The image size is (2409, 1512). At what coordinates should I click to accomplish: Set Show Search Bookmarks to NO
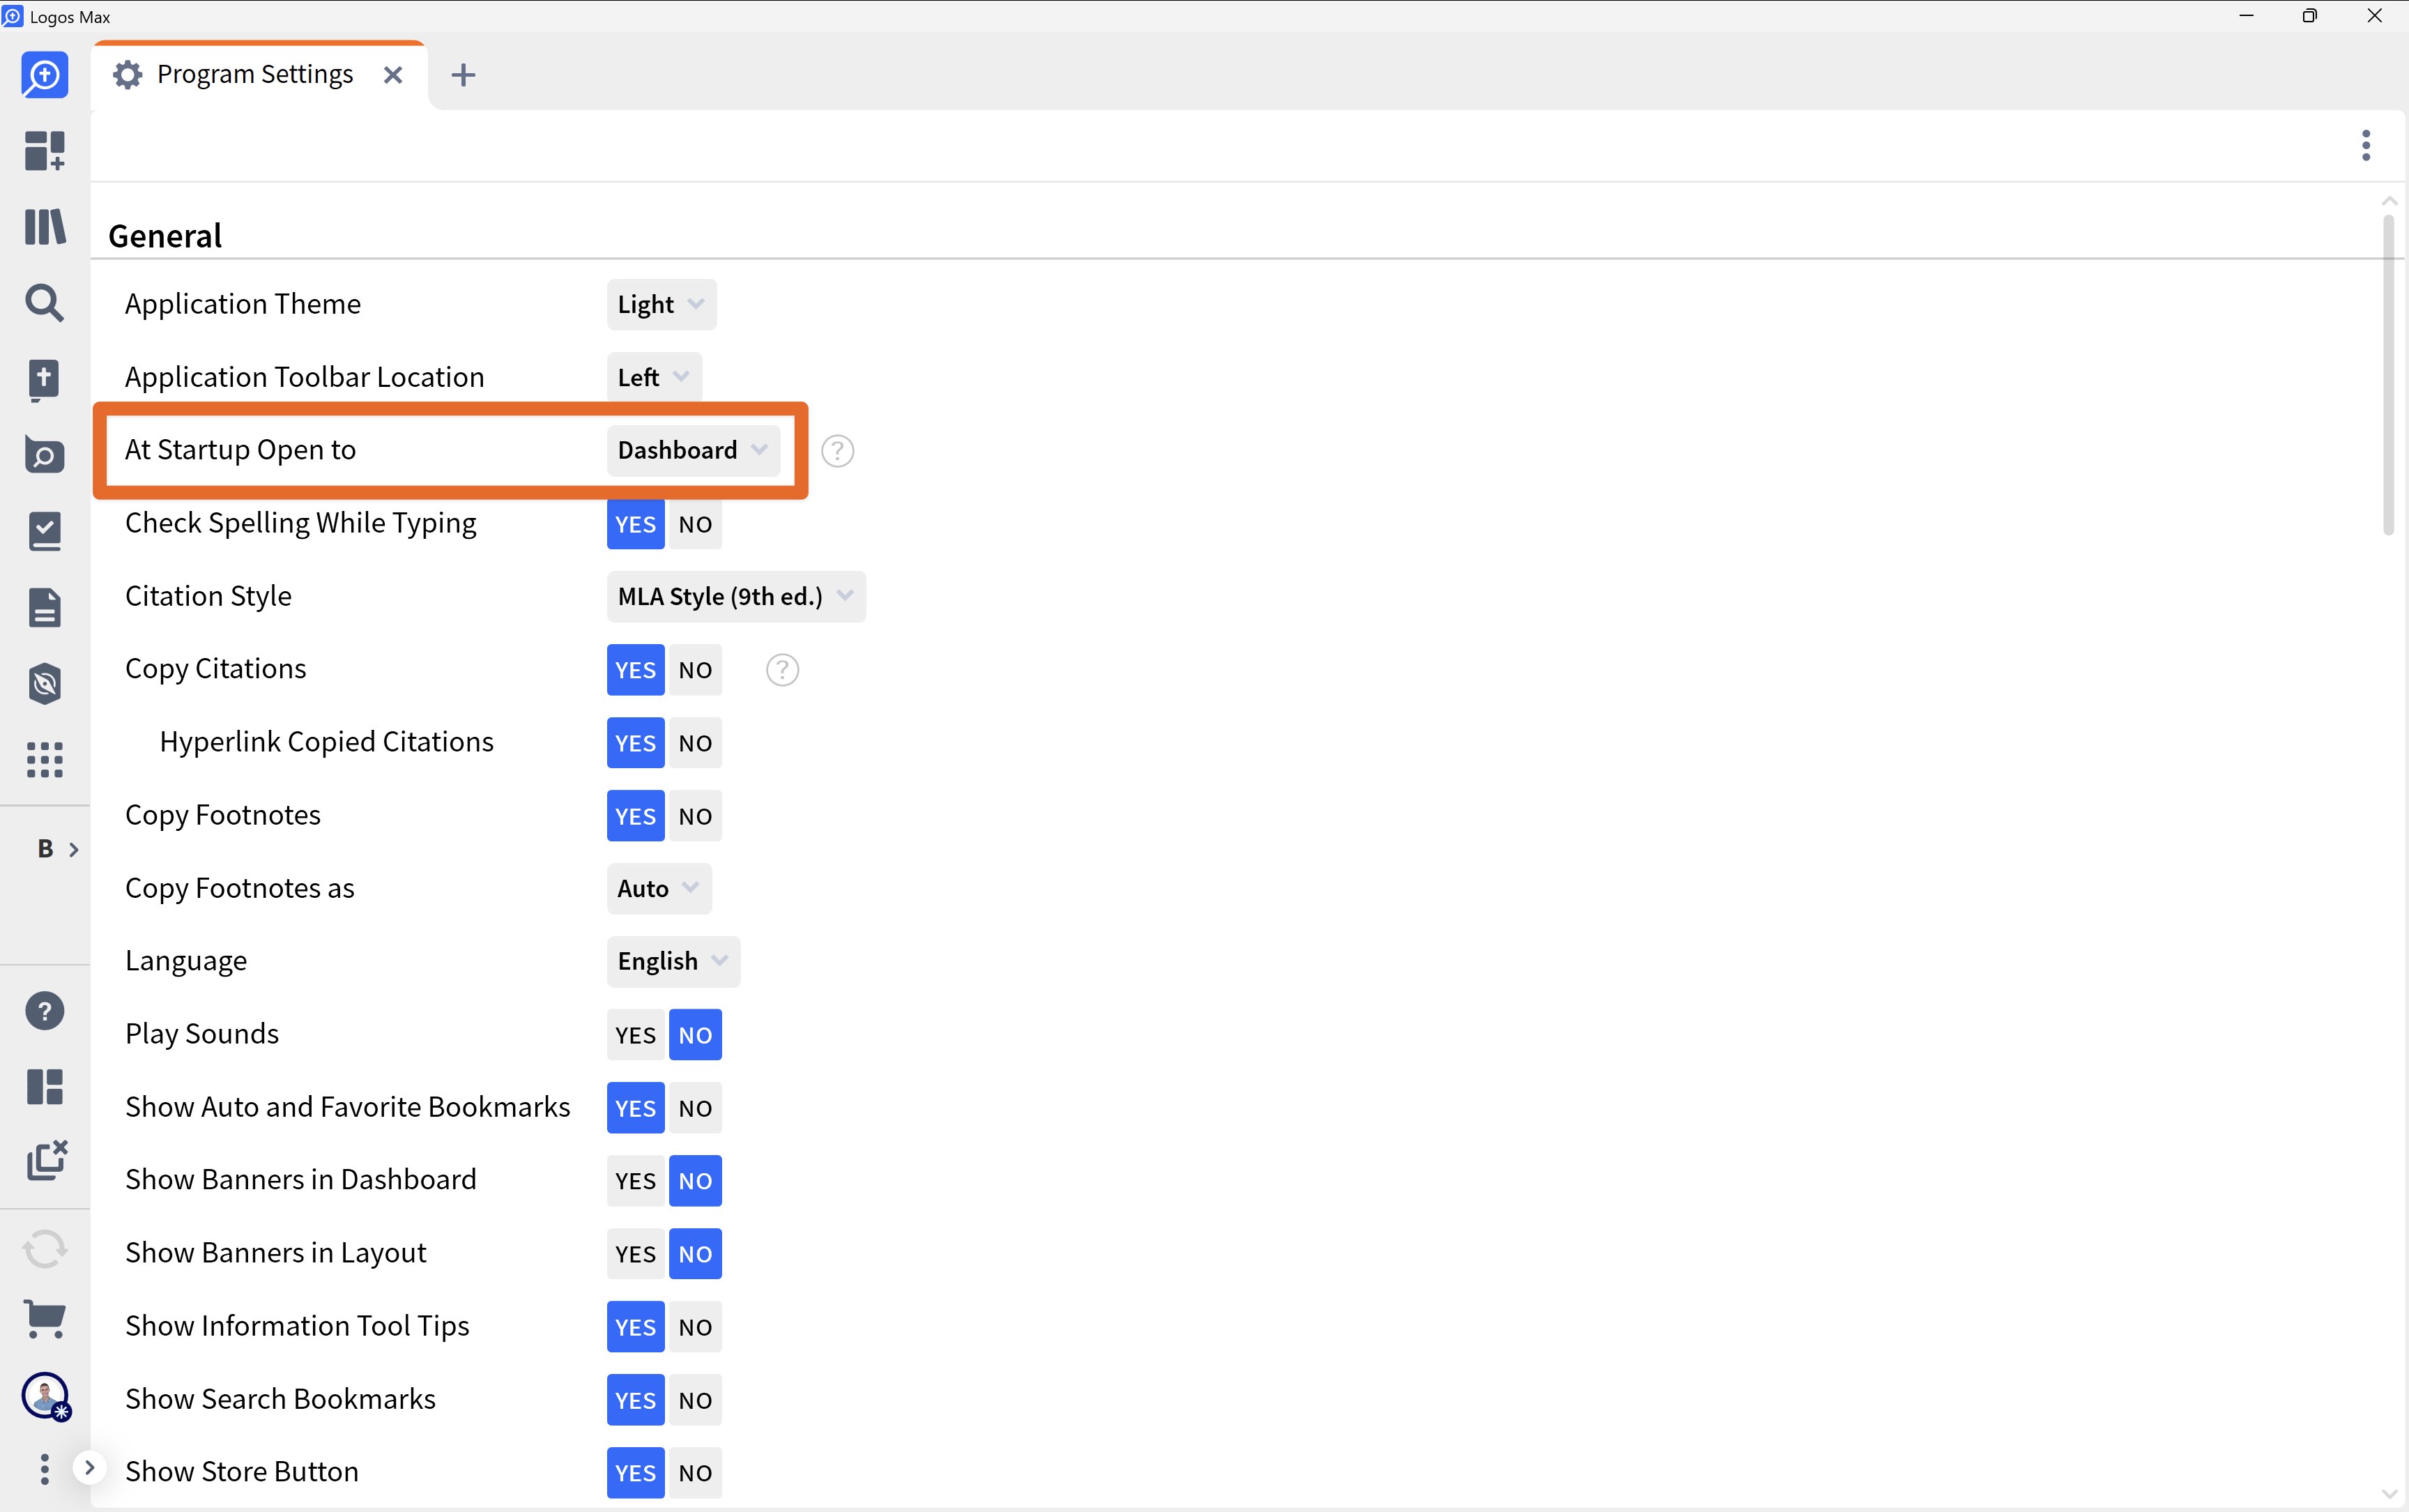695,1400
